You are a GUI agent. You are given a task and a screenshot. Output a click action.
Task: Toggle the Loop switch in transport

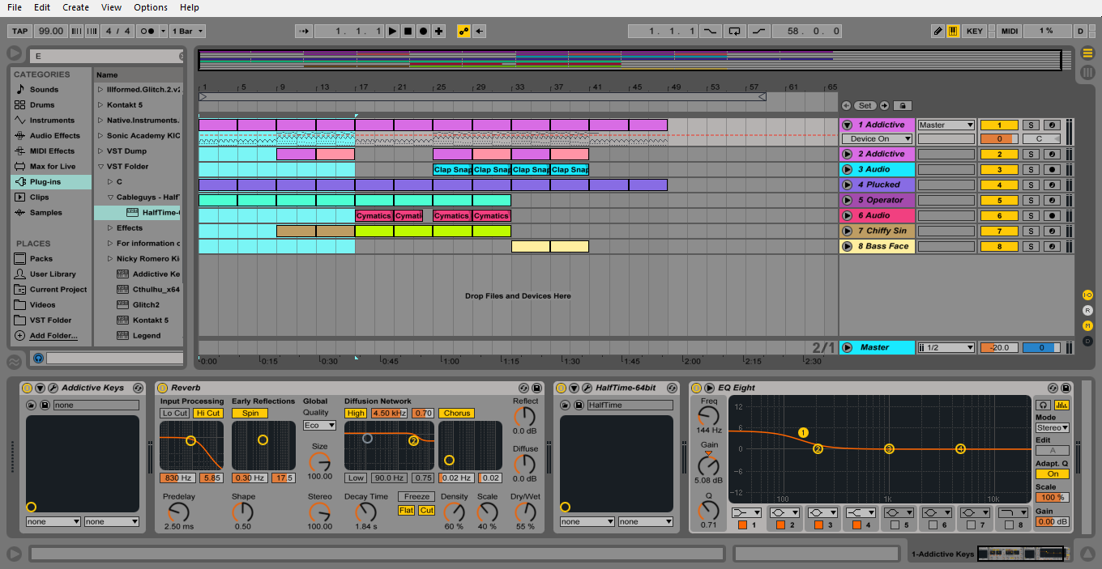click(x=734, y=31)
